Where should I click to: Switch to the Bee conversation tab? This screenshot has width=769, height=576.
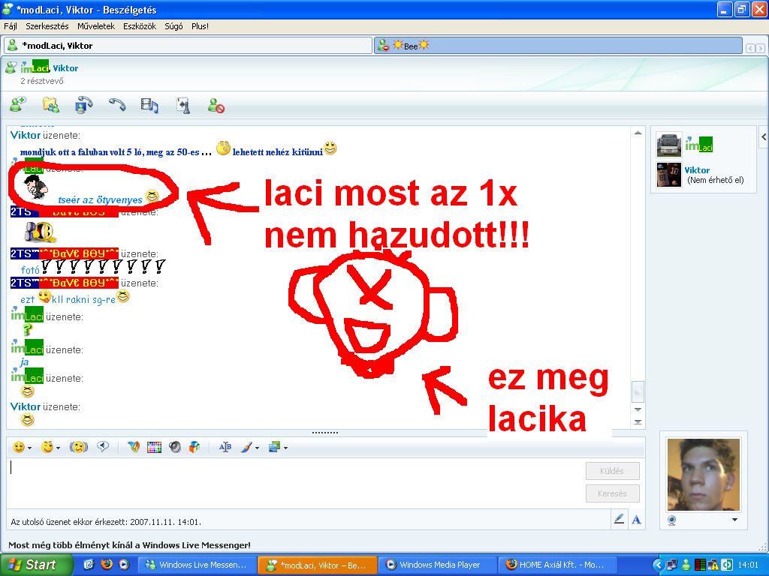click(557, 46)
